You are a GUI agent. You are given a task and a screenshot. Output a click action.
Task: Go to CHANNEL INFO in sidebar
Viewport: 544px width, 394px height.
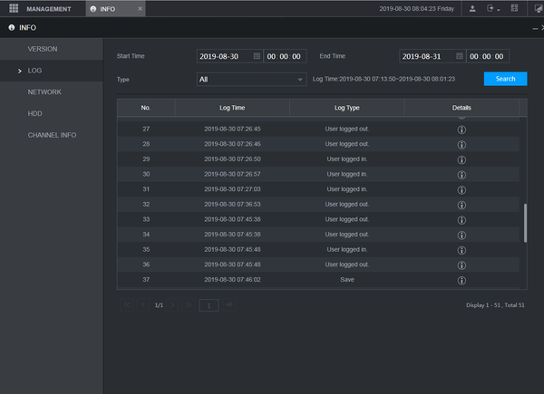(53, 135)
